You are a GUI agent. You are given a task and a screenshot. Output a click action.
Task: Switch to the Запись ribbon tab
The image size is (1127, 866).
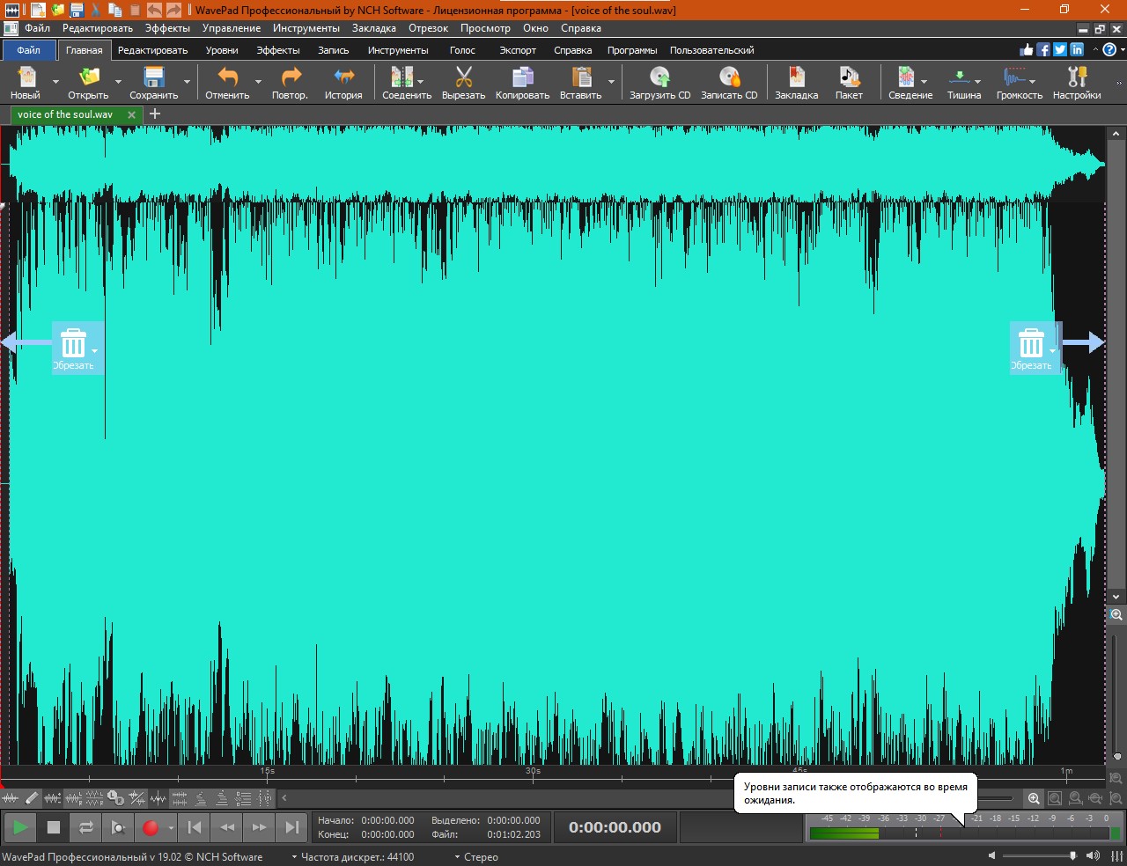click(x=334, y=50)
